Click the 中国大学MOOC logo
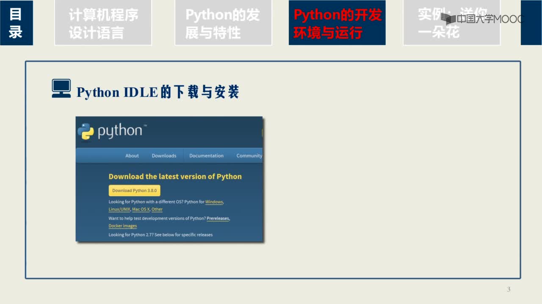This screenshot has width=542, height=304. point(482,19)
